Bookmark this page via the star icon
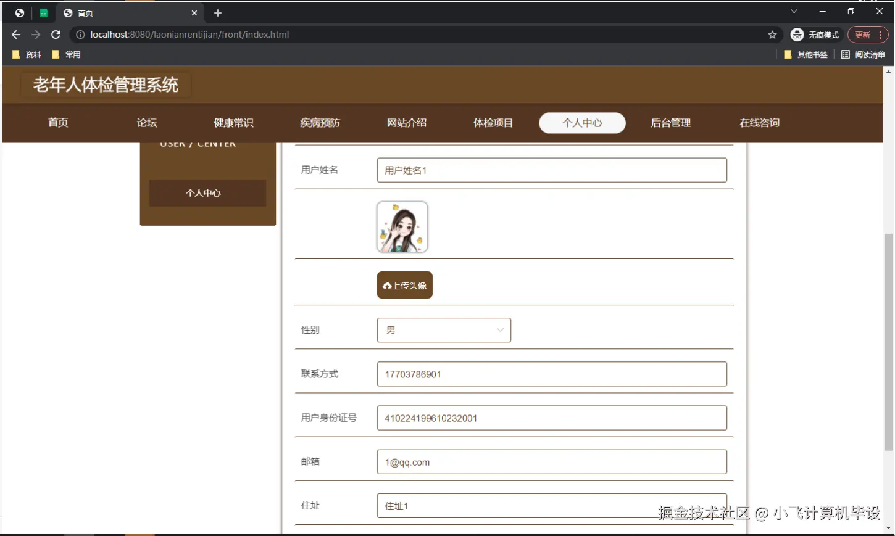The image size is (895, 536). tap(773, 35)
